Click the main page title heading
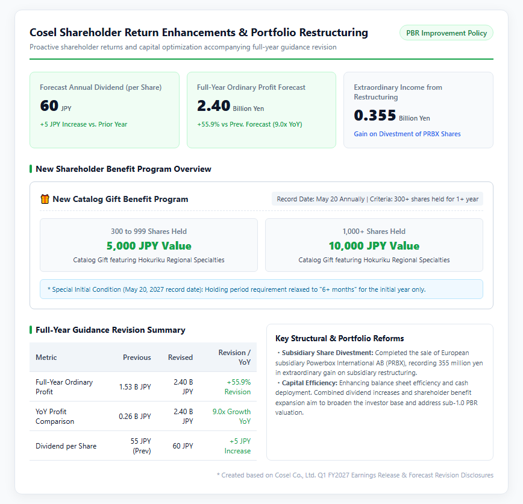This screenshot has width=523, height=504. (x=199, y=33)
